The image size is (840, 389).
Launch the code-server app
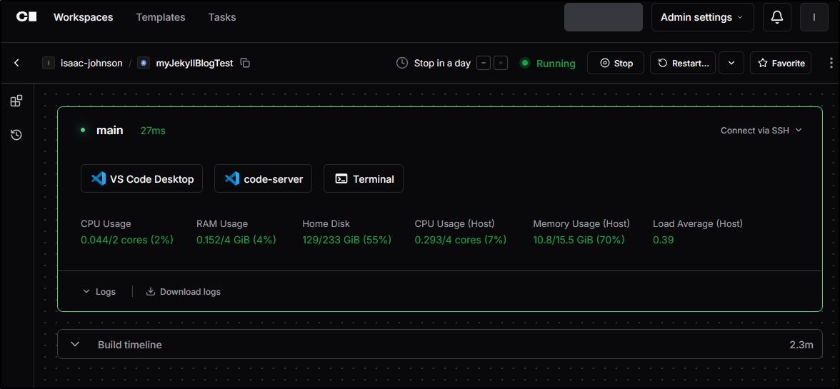point(264,179)
